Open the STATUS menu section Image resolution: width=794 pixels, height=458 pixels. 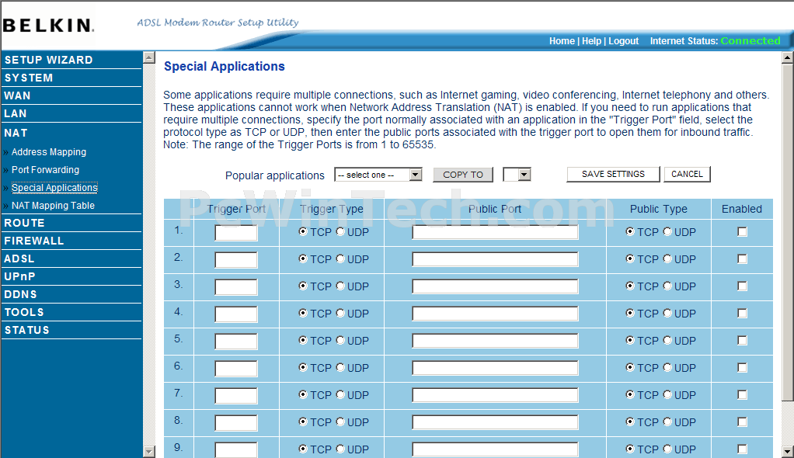(27, 330)
